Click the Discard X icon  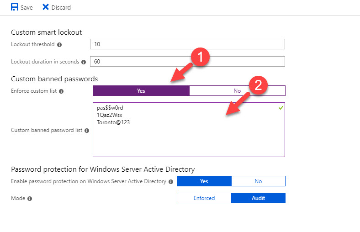pos(46,7)
